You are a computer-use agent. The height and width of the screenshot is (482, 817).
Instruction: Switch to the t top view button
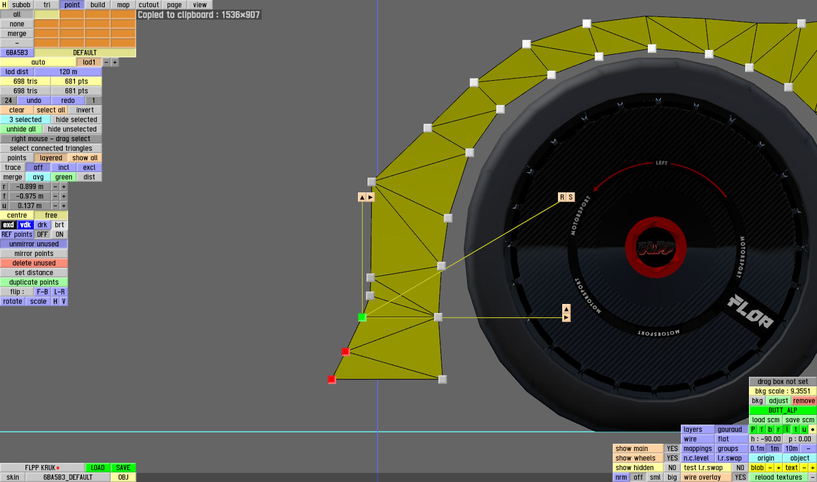(x=796, y=429)
